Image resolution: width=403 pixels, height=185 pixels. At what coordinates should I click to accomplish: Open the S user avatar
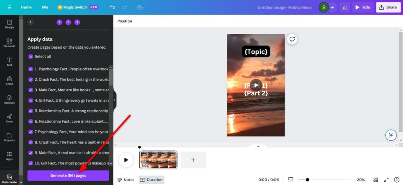click(x=324, y=7)
